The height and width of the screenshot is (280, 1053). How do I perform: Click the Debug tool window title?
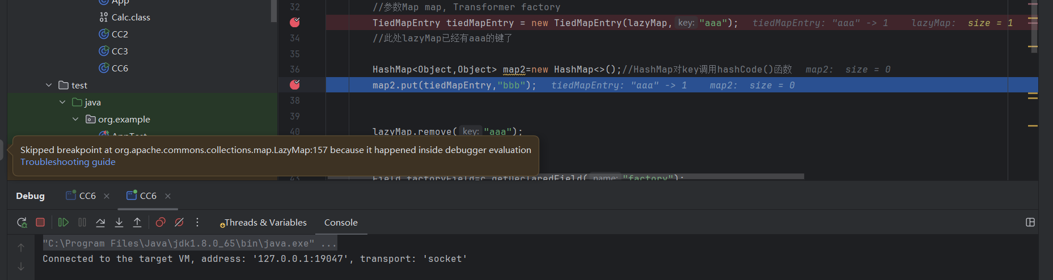(x=30, y=196)
